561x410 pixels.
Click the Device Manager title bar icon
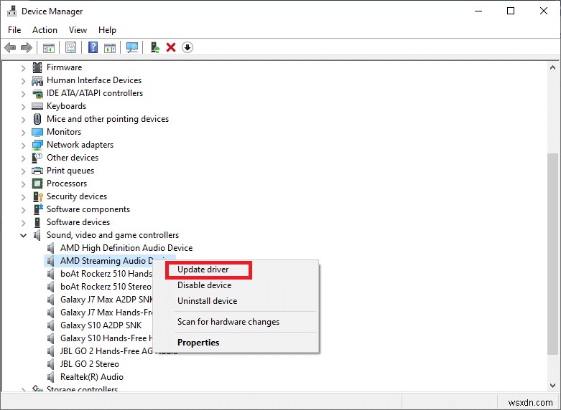(x=11, y=11)
